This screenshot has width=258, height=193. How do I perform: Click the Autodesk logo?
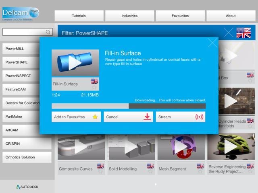point(27,187)
